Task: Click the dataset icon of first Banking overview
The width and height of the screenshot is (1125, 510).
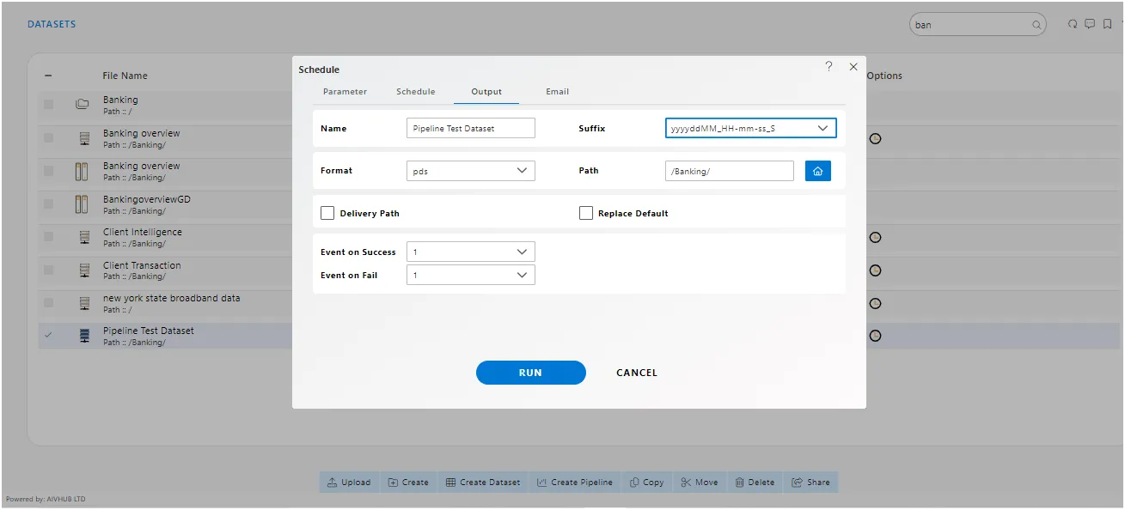Action: point(84,138)
